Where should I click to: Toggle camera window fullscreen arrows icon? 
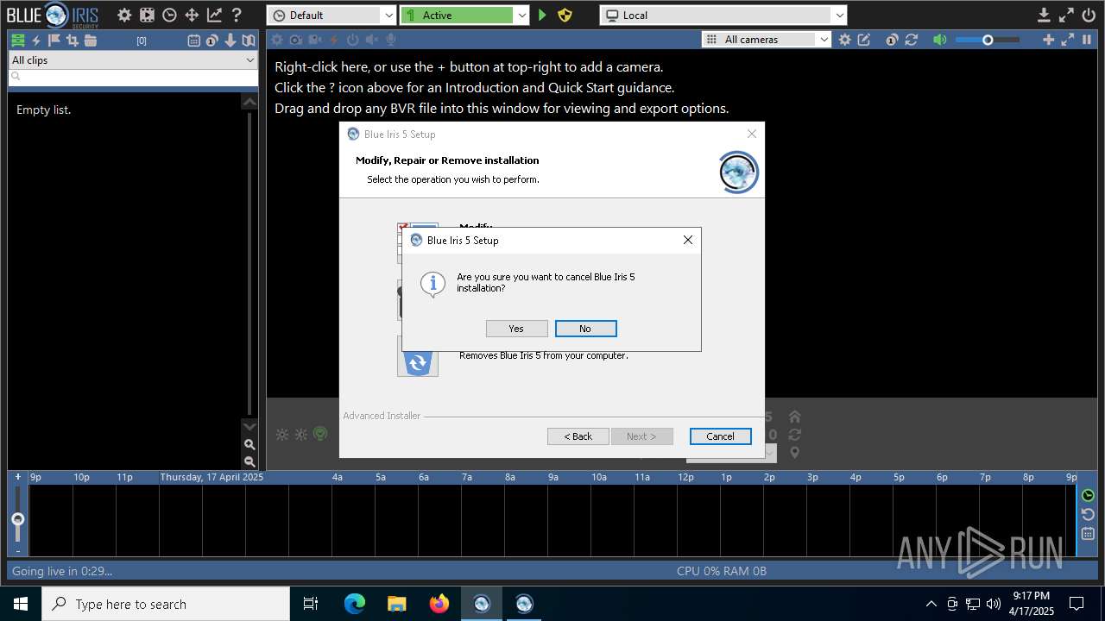[x=1067, y=40]
